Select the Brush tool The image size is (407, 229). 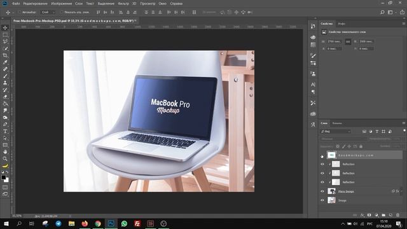pyautogui.click(x=5, y=76)
